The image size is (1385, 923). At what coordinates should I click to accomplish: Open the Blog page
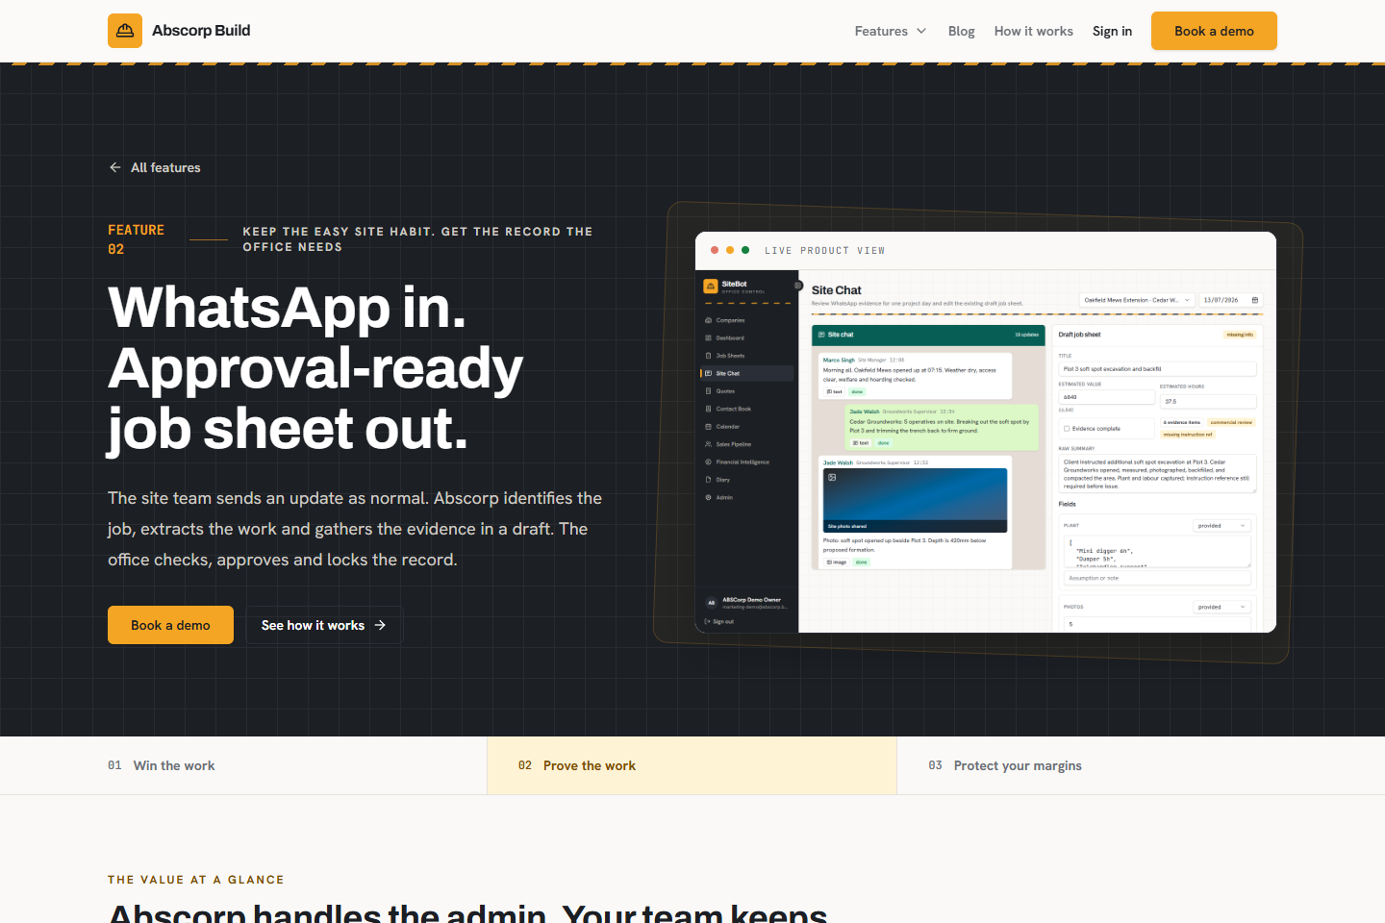[x=961, y=31]
